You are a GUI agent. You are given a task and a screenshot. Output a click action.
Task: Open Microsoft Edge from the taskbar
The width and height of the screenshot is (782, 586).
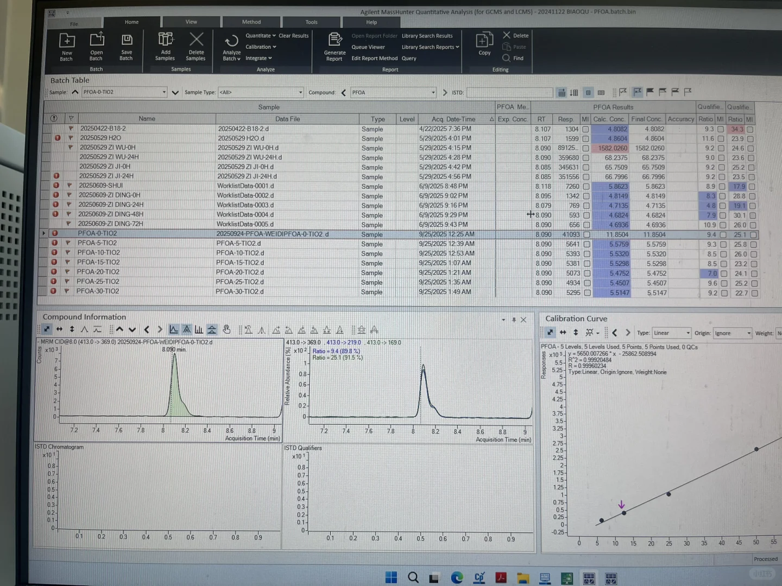point(457,578)
